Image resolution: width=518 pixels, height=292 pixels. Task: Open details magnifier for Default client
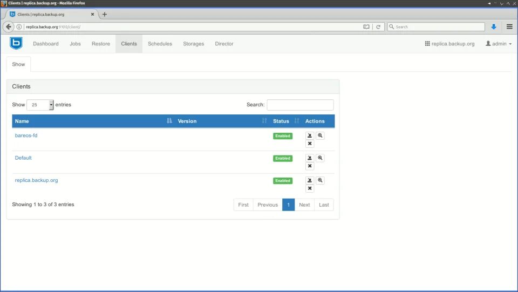pos(320,158)
